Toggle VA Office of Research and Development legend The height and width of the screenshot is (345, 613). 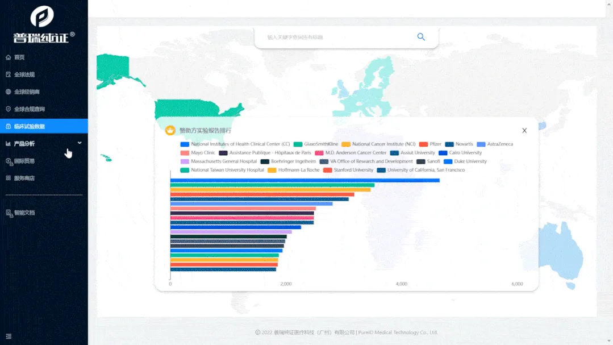[x=366, y=161]
